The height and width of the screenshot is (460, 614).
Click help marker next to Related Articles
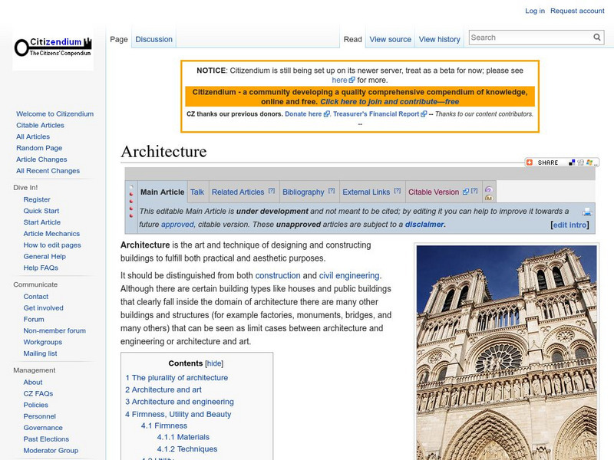[271, 191]
